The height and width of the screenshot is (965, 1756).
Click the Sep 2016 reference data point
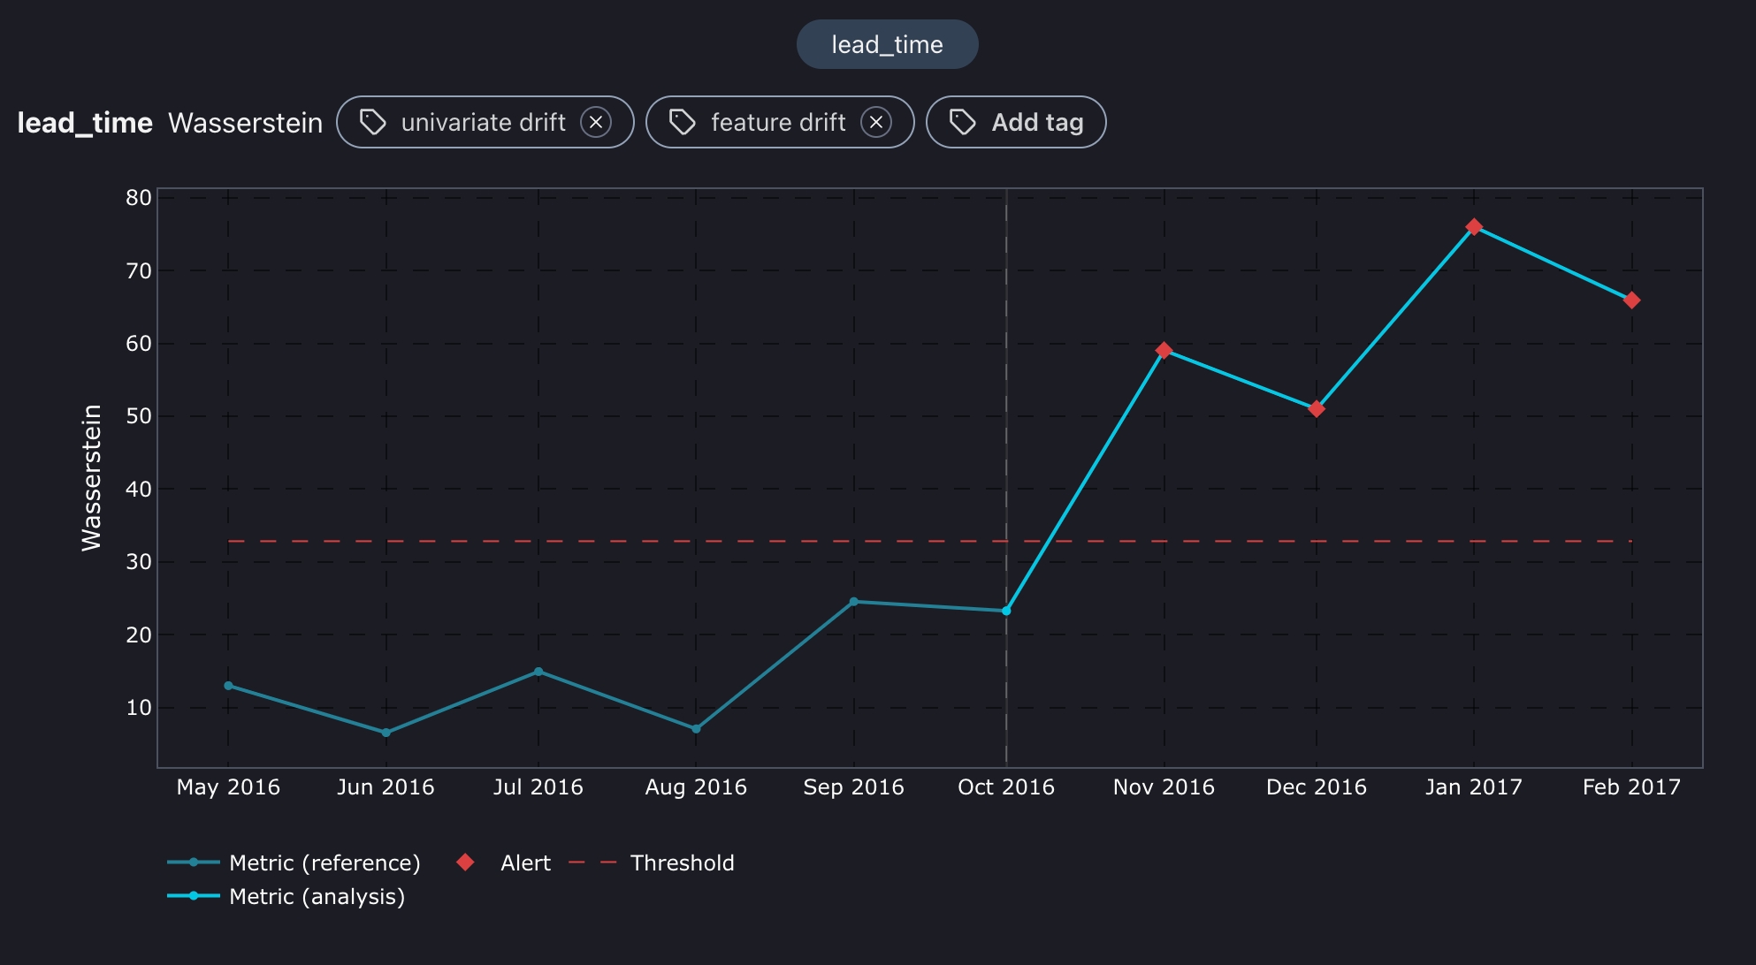pyautogui.click(x=853, y=602)
